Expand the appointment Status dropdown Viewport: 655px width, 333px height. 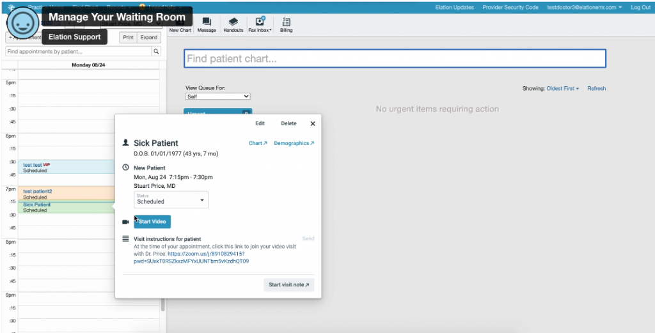171,199
